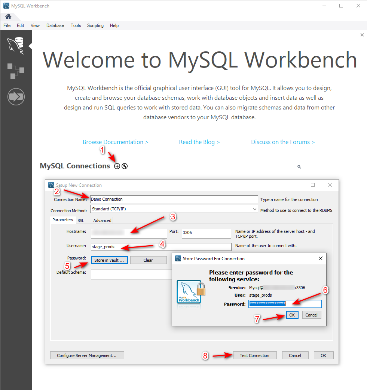Maximize the MySQL Workbench main window
367x390 pixels.
(341, 6)
